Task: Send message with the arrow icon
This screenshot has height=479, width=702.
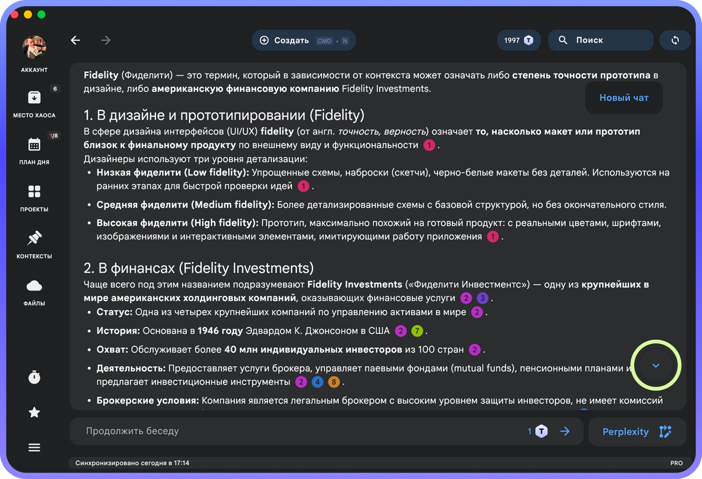Action: point(565,431)
